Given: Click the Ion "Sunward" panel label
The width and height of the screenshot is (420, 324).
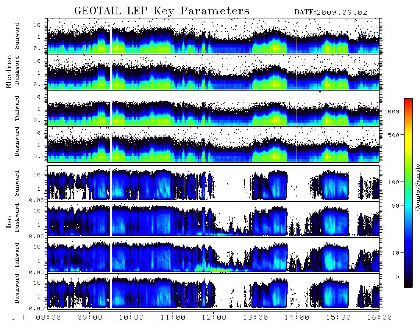Looking at the screenshot, I should point(17,183).
